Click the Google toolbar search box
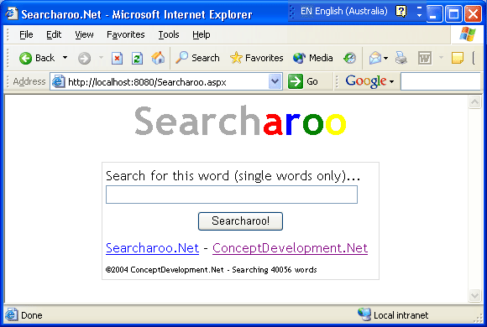 click(441, 81)
